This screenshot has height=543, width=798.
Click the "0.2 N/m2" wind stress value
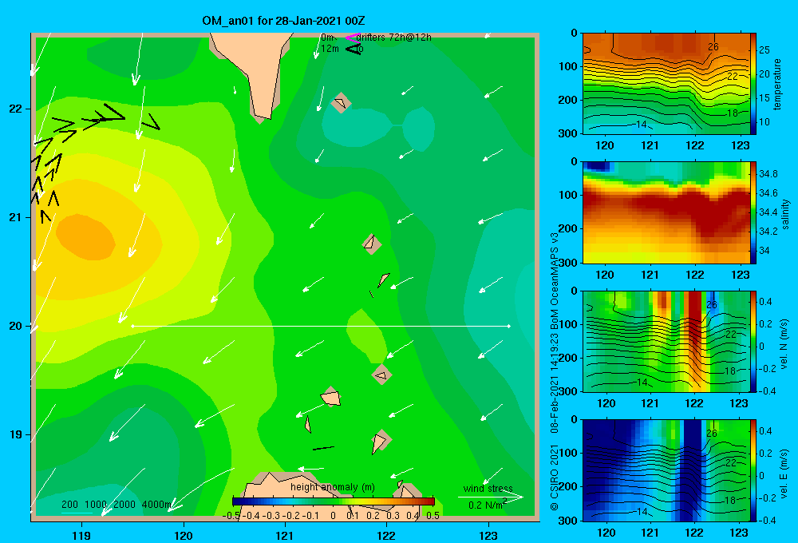click(x=487, y=505)
